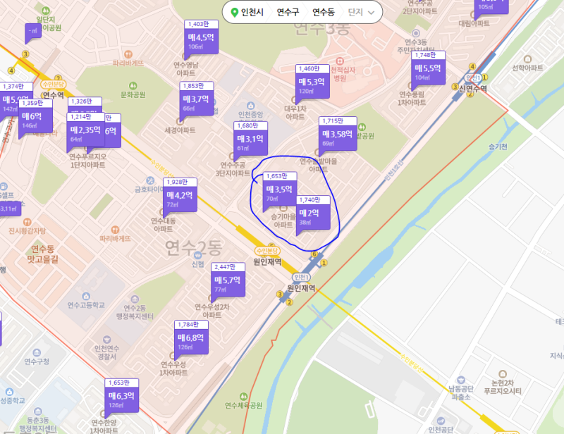Click the 파리바게뜨 bakery icon near 연수영남아파트

tap(128, 55)
